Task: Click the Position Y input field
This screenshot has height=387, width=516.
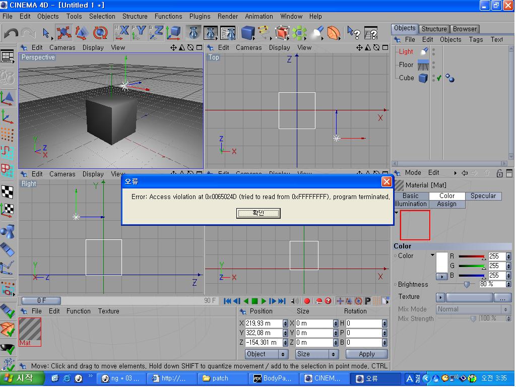Action: coord(264,333)
